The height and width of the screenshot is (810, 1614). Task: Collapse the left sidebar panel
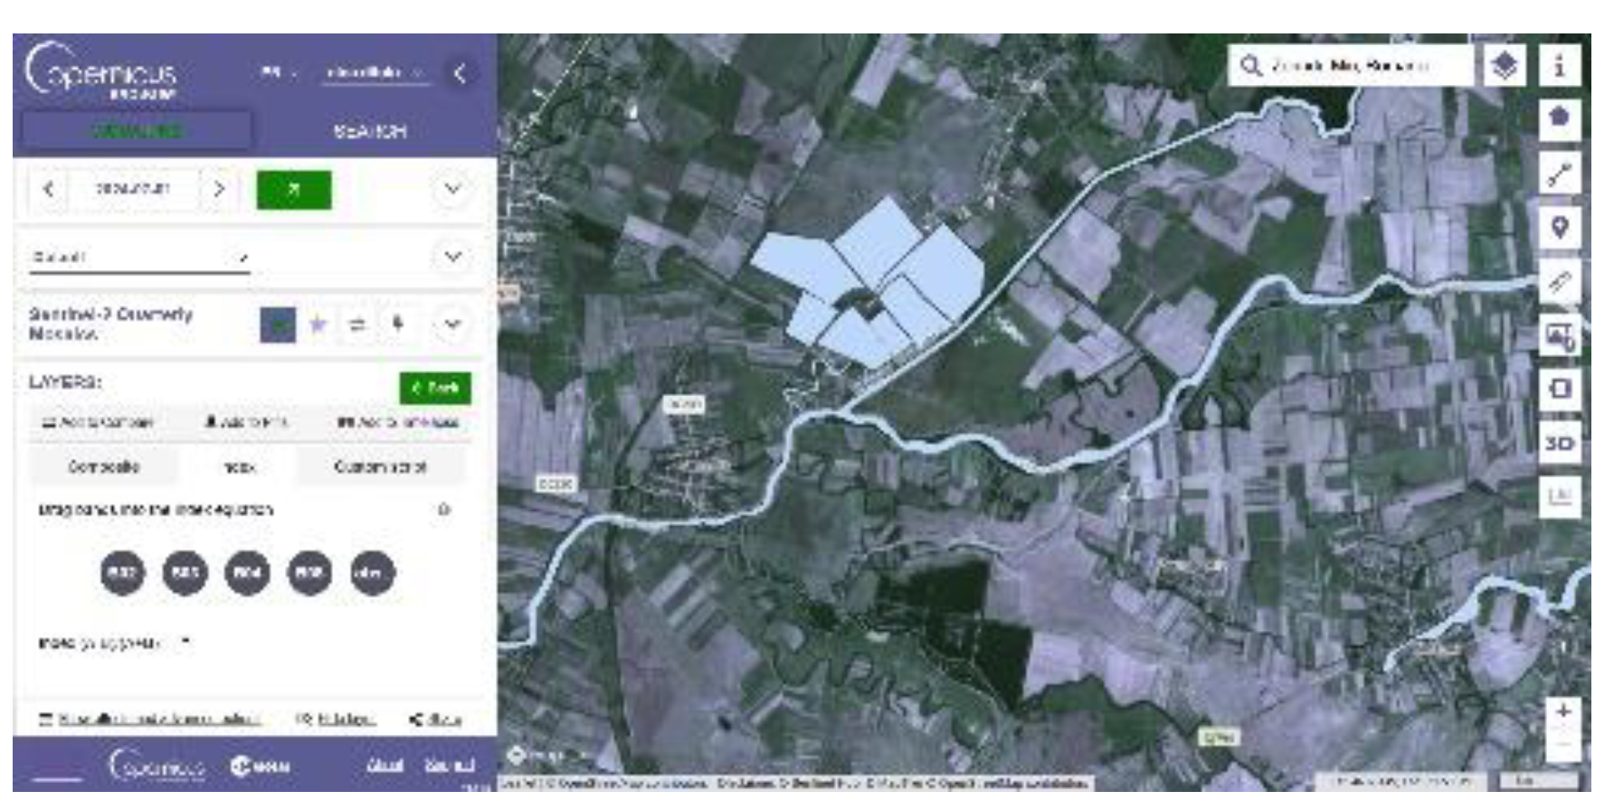[460, 73]
